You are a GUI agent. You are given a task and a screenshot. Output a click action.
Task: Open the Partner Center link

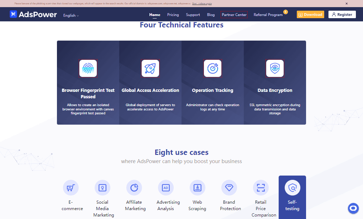tap(234, 15)
